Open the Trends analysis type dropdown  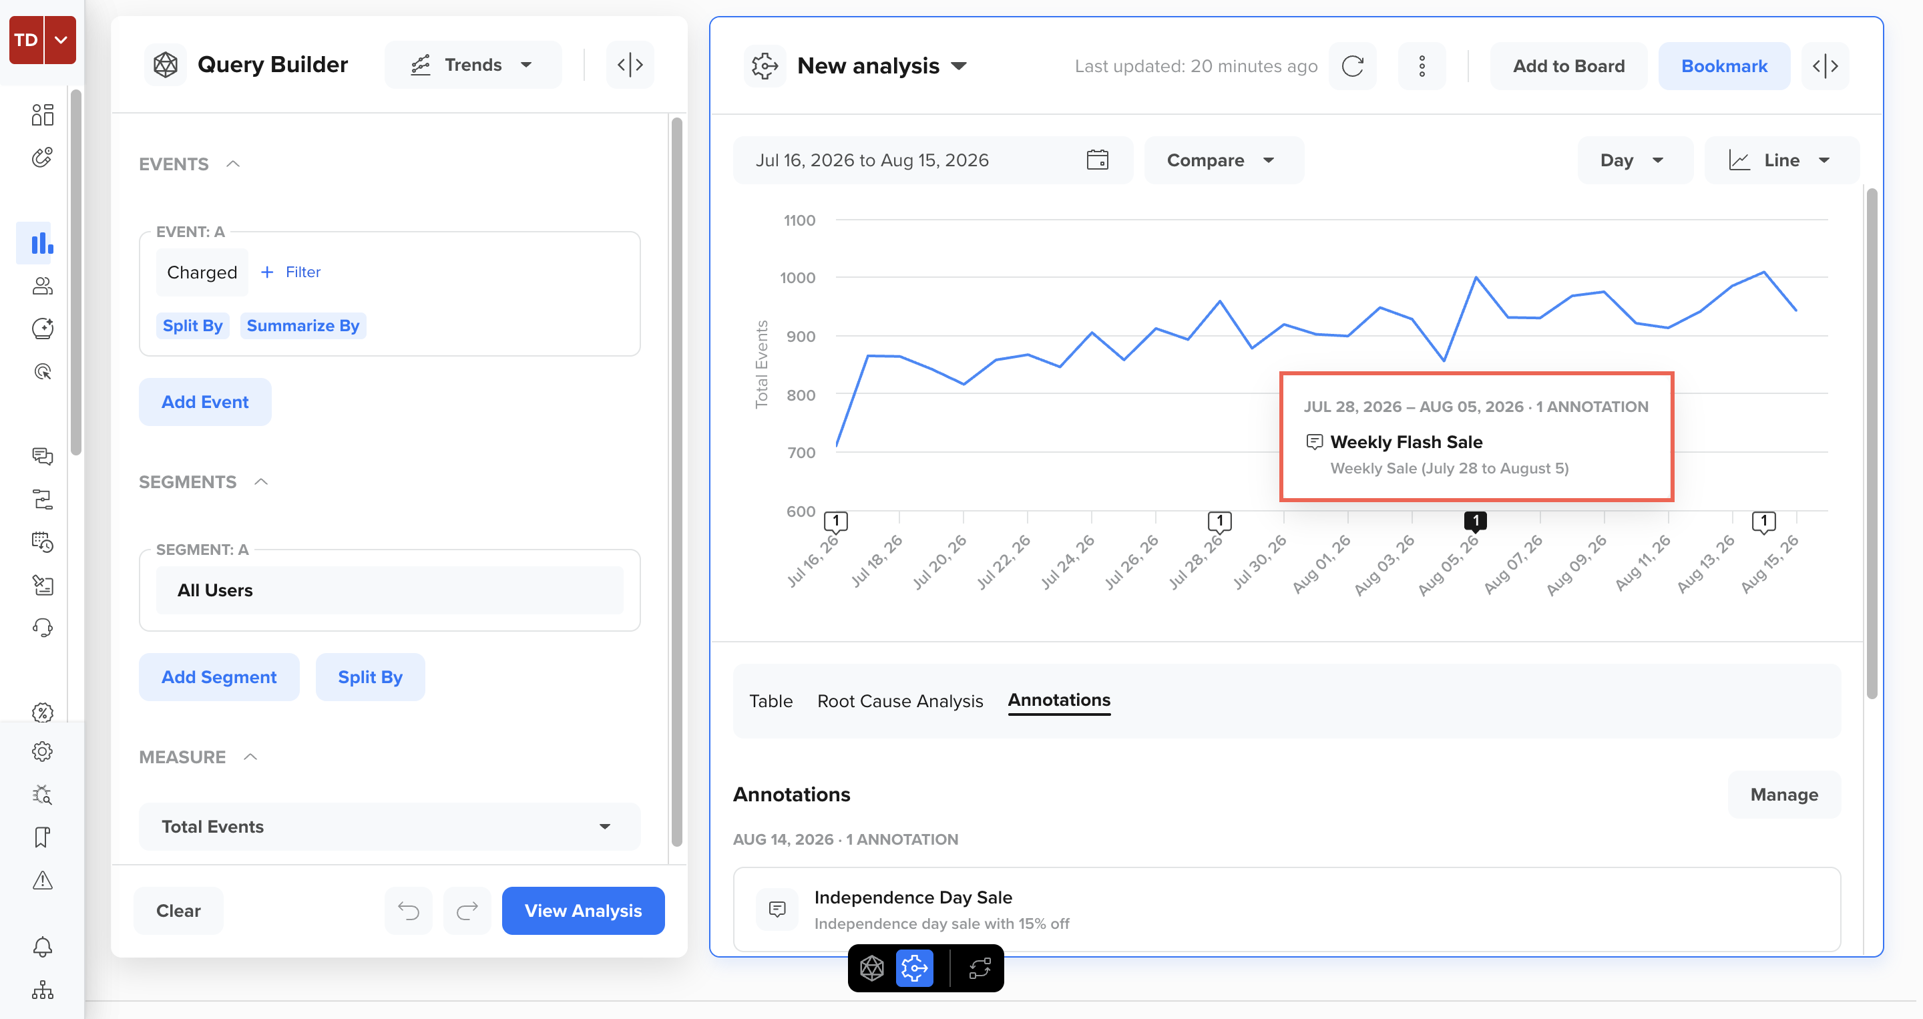point(473,65)
